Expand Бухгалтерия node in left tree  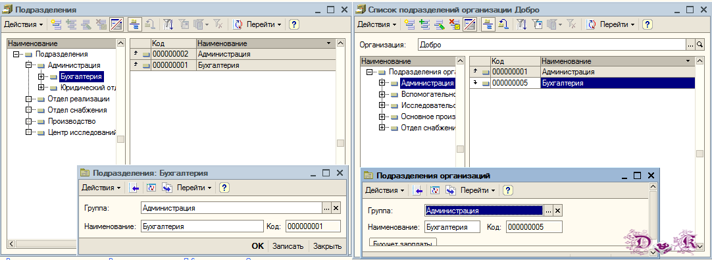tap(41, 76)
